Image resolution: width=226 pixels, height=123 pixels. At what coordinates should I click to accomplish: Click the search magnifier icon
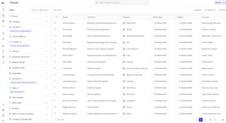pos(97,3)
